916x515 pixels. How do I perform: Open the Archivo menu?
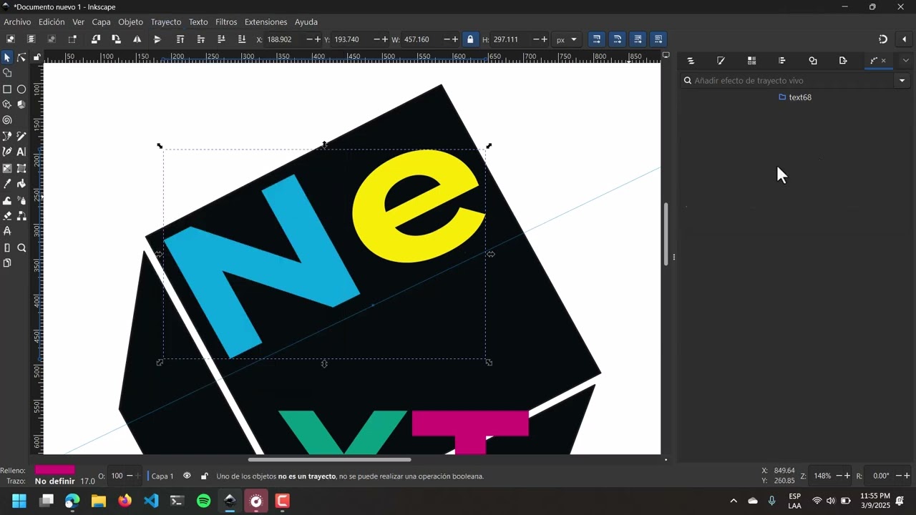click(17, 22)
